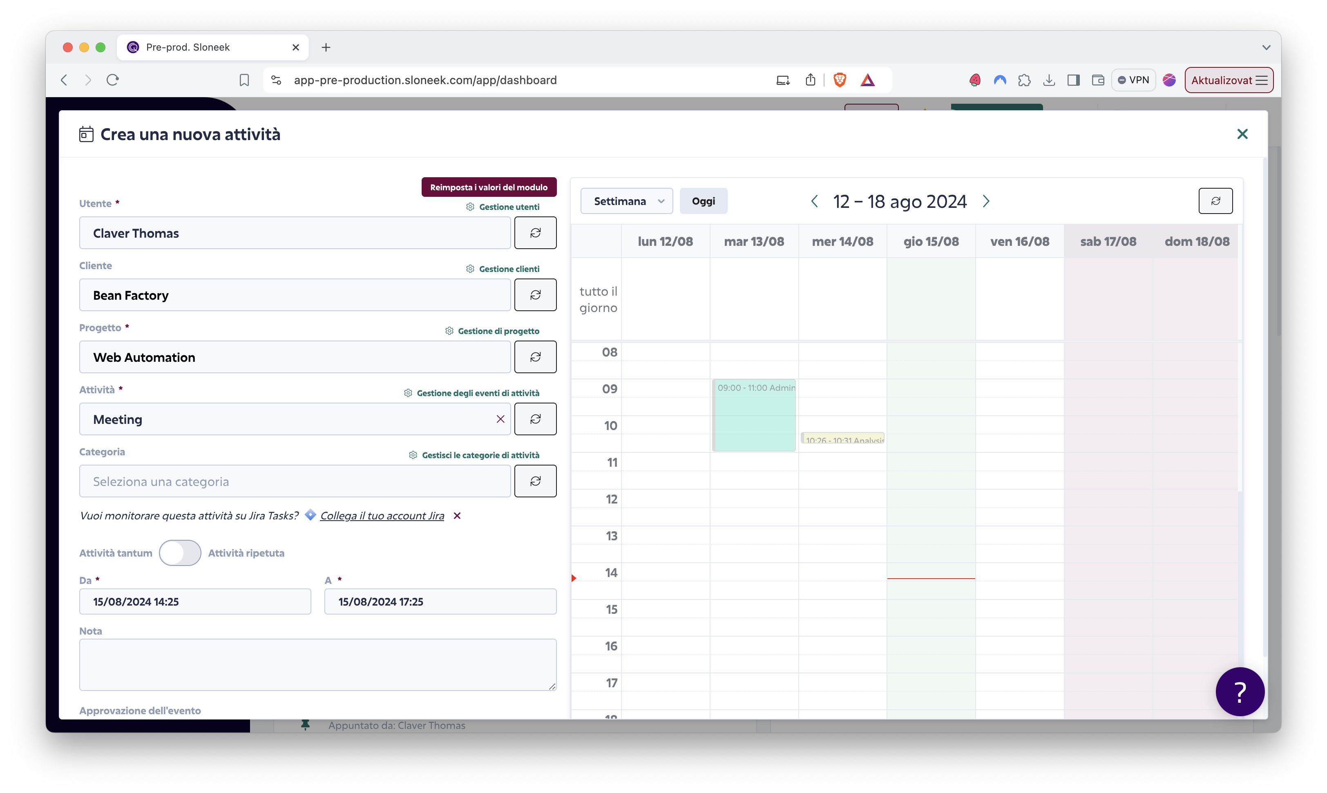This screenshot has height=793, width=1327.
Task: Select the lun 12/08 column header
Action: coord(665,241)
